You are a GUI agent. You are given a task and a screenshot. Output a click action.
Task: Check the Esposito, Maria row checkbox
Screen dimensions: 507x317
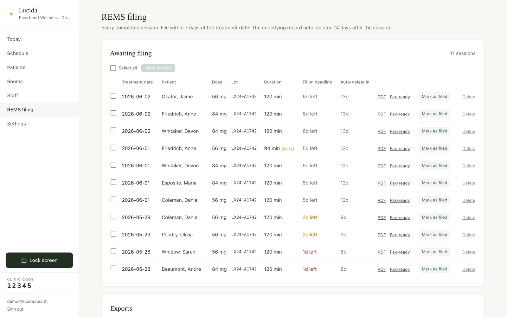(113, 182)
